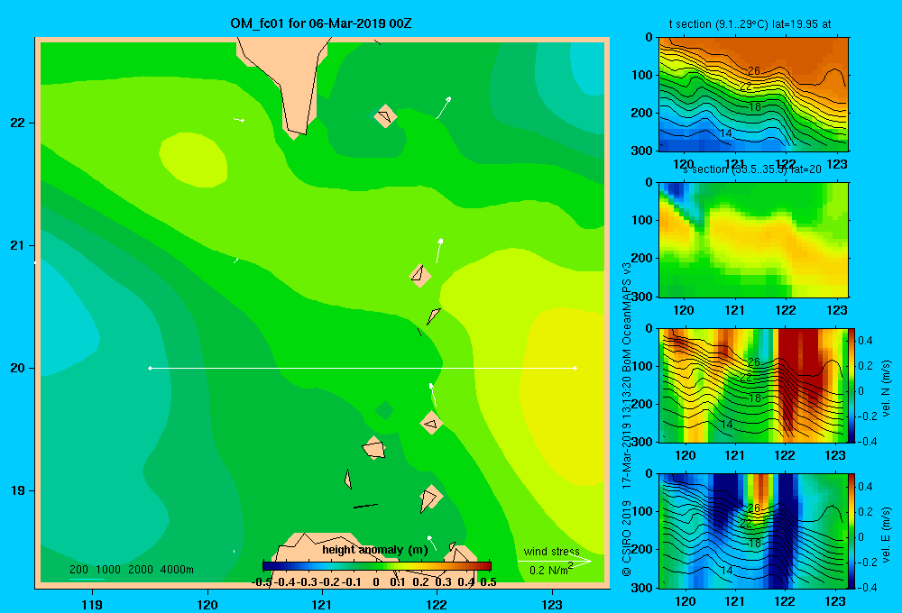Click the "© CSIRO 2019" copyright text
The height and width of the screenshot is (613, 902).
point(627,538)
